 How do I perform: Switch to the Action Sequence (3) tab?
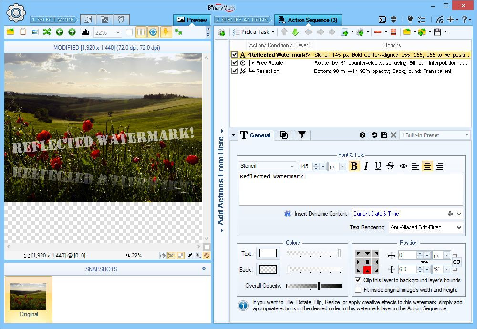pyautogui.click(x=308, y=20)
